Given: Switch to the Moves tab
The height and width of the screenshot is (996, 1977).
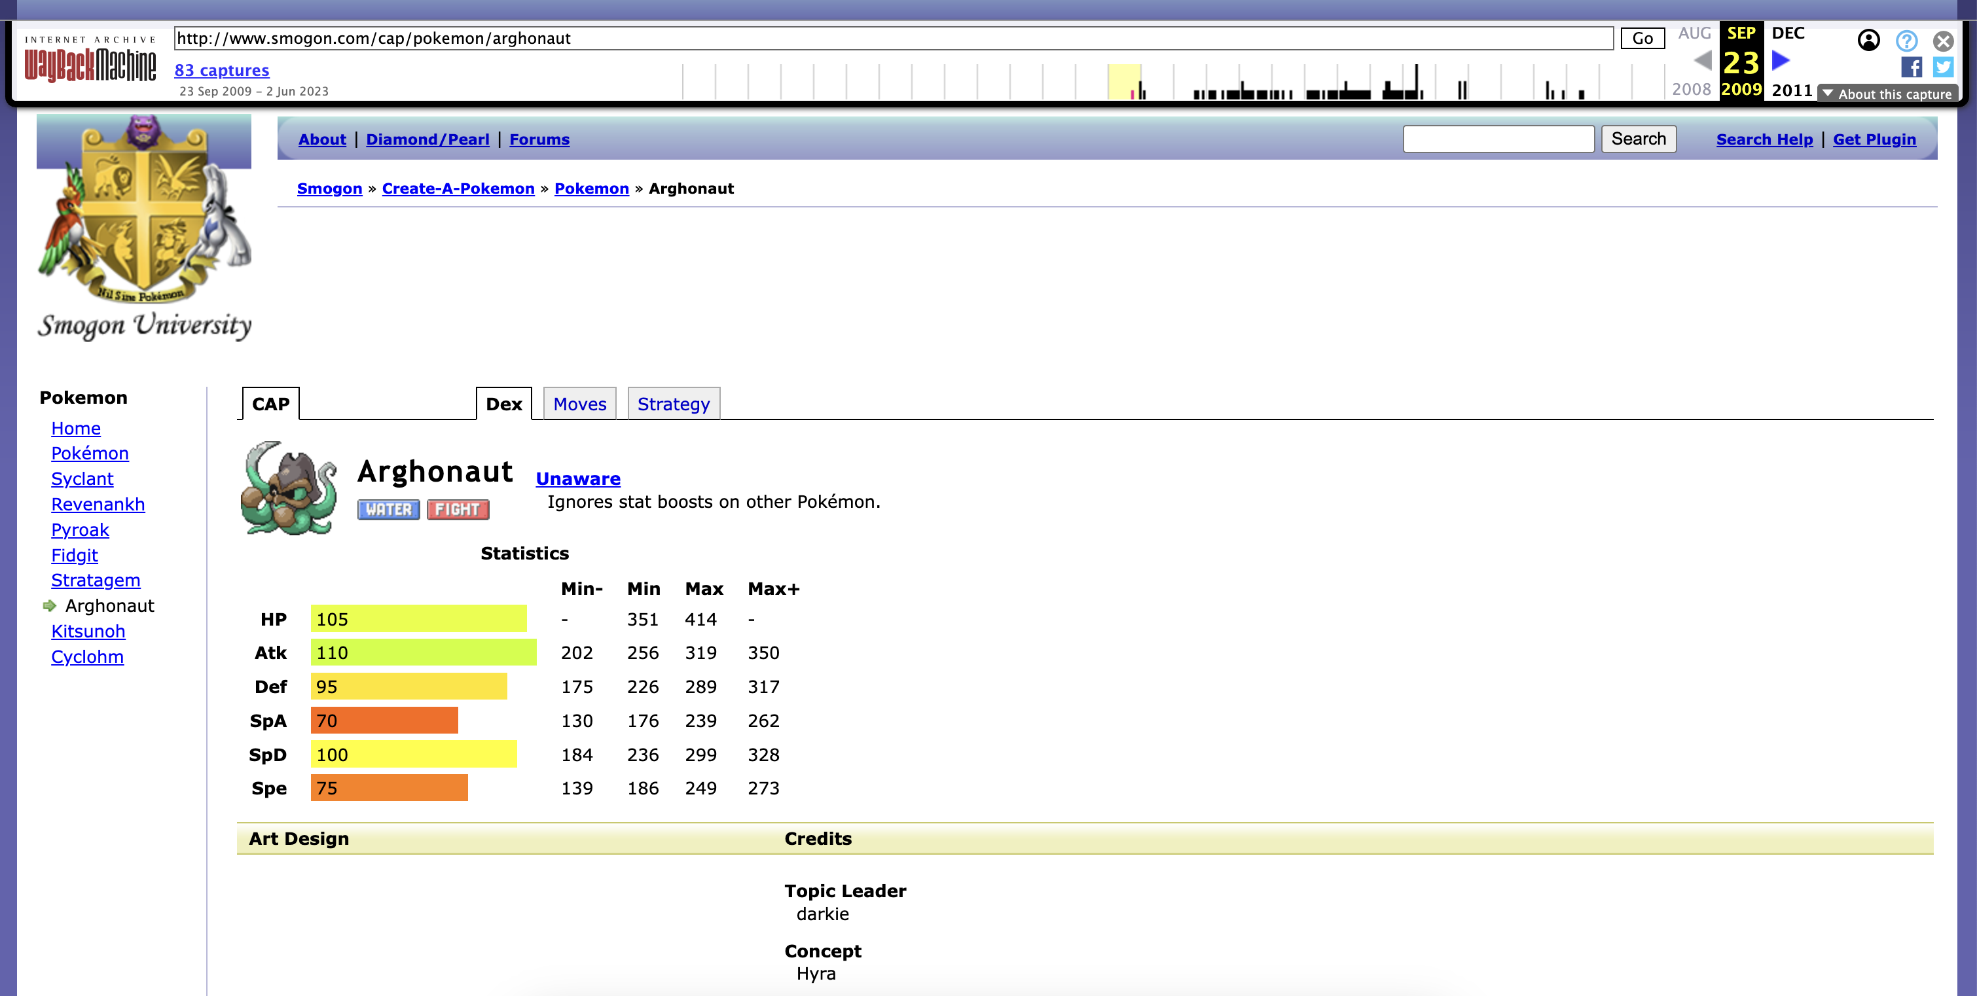Looking at the screenshot, I should pyautogui.click(x=579, y=404).
